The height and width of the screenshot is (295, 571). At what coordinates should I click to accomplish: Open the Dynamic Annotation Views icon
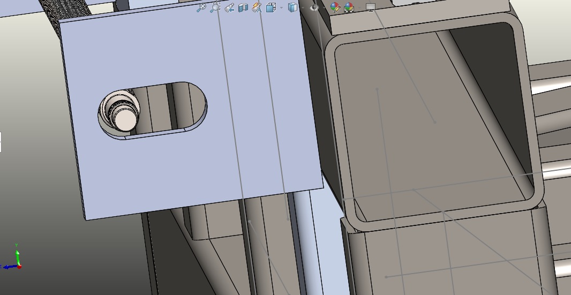pos(257,7)
